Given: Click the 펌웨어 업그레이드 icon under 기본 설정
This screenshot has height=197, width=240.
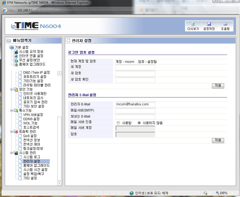Looking at the screenshot, I should coord(16,64).
